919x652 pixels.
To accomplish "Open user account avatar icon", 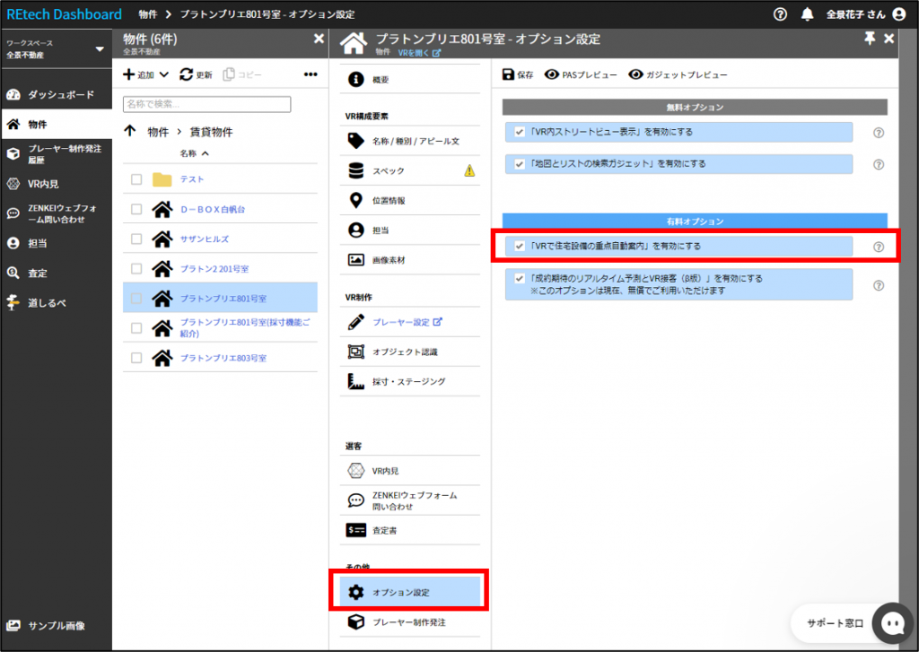I will [x=899, y=14].
